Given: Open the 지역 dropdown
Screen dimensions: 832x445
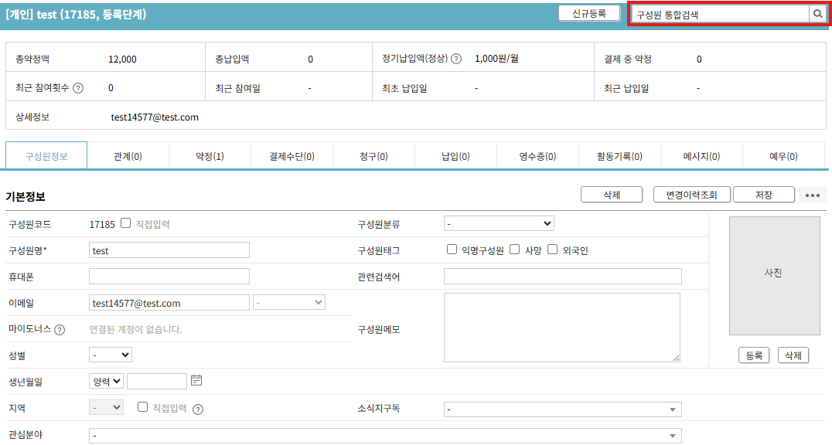Looking at the screenshot, I should (x=106, y=407).
